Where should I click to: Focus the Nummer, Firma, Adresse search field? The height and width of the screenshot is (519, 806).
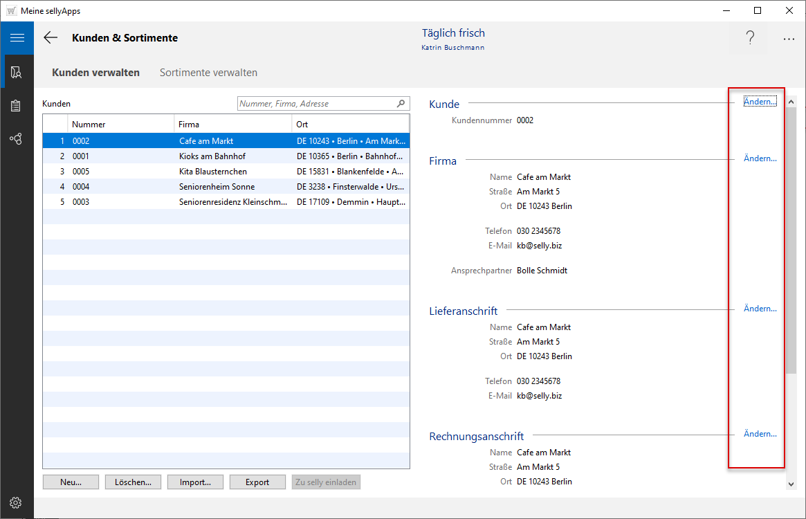pyautogui.click(x=316, y=104)
